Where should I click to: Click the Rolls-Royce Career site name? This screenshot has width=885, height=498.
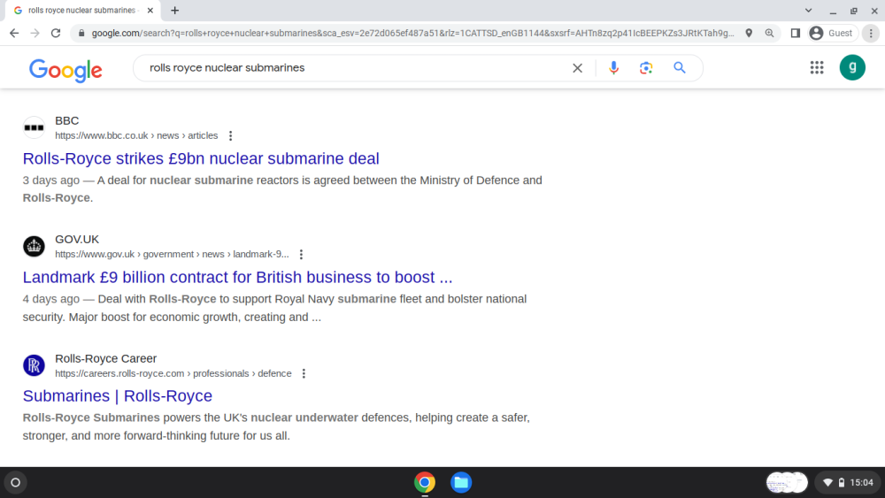[105, 359]
